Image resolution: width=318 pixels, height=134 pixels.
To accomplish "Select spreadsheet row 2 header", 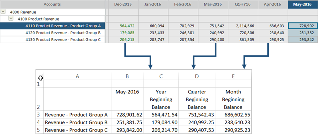I will point(40,99).
